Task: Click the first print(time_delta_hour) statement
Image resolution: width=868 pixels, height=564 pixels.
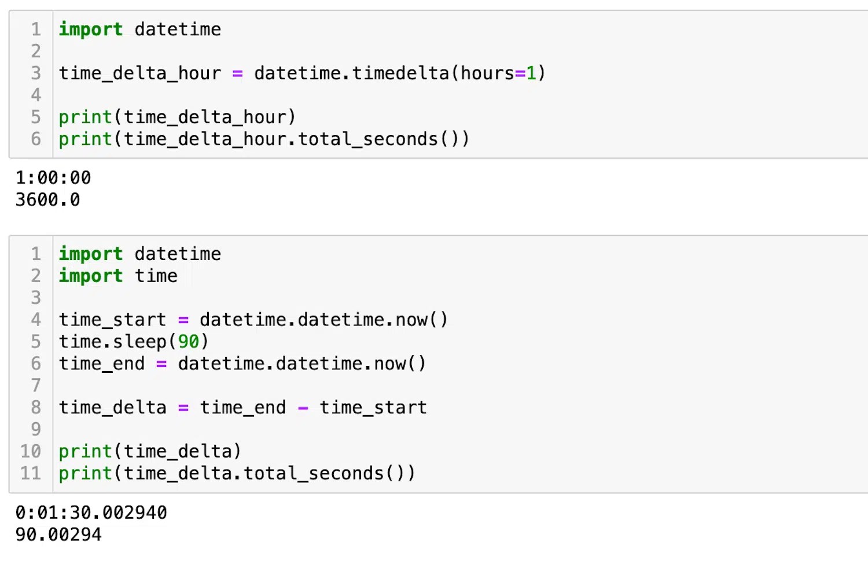Action: pos(176,116)
